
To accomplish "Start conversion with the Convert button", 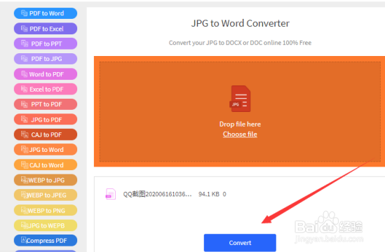I will tap(240, 243).
